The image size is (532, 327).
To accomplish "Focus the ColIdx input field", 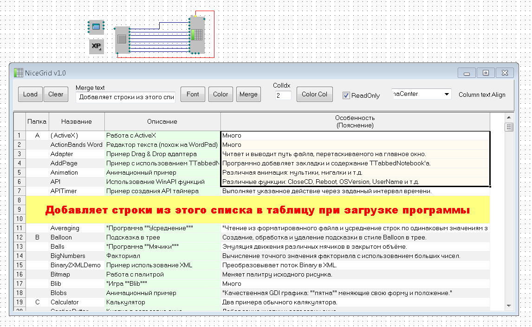I will point(283,95).
